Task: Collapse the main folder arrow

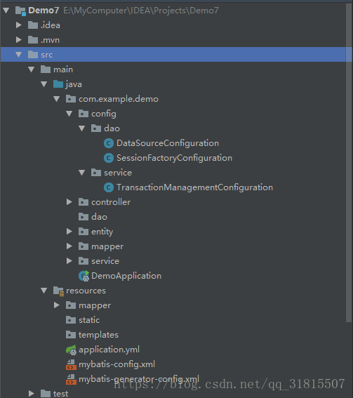Action: coord(31,69)
